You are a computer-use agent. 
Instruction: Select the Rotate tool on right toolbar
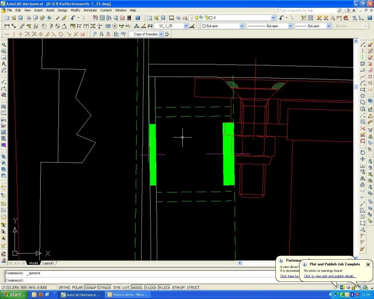363,152
